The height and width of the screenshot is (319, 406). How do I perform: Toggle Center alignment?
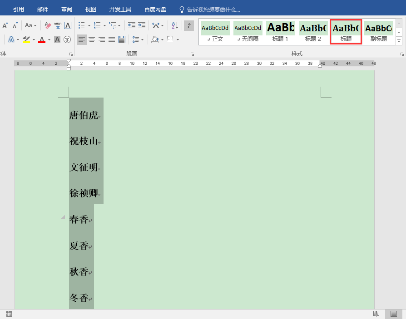[x=92, y=39]
